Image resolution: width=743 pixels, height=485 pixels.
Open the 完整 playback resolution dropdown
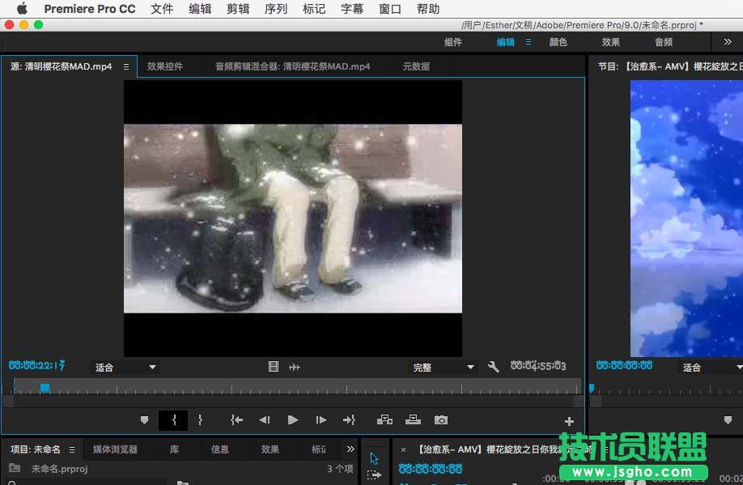coord(443,368)
